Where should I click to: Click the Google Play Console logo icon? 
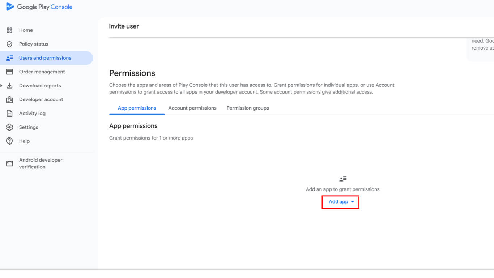pos(10,7)
